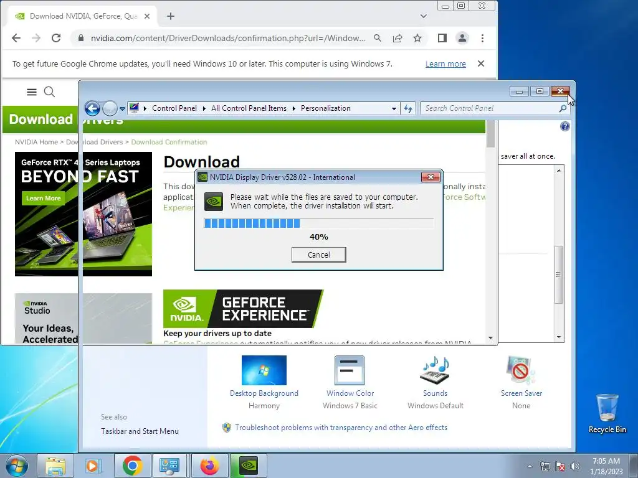Switch to Control Panel taskbar button
The height and width of the screenshot is (478, 638).
169,466
